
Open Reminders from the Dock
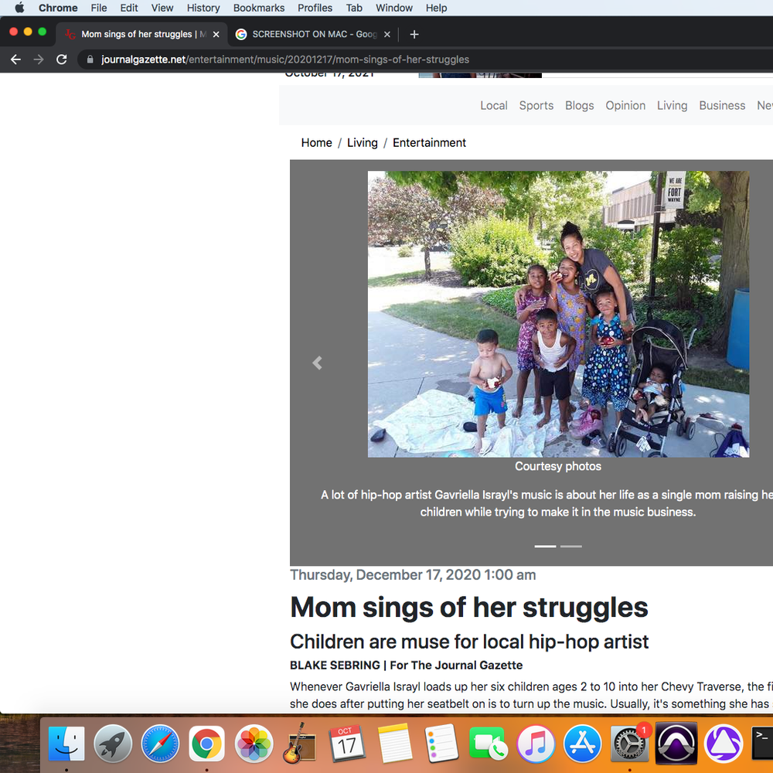pyautogui.click(x=441, y=744)
